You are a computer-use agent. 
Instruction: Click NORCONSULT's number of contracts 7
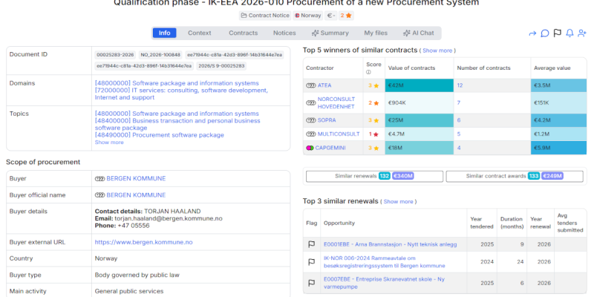coord(459,102)
